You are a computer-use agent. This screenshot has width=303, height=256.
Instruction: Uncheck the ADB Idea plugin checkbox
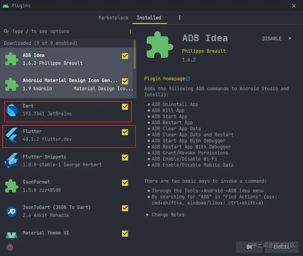[125, 56]
